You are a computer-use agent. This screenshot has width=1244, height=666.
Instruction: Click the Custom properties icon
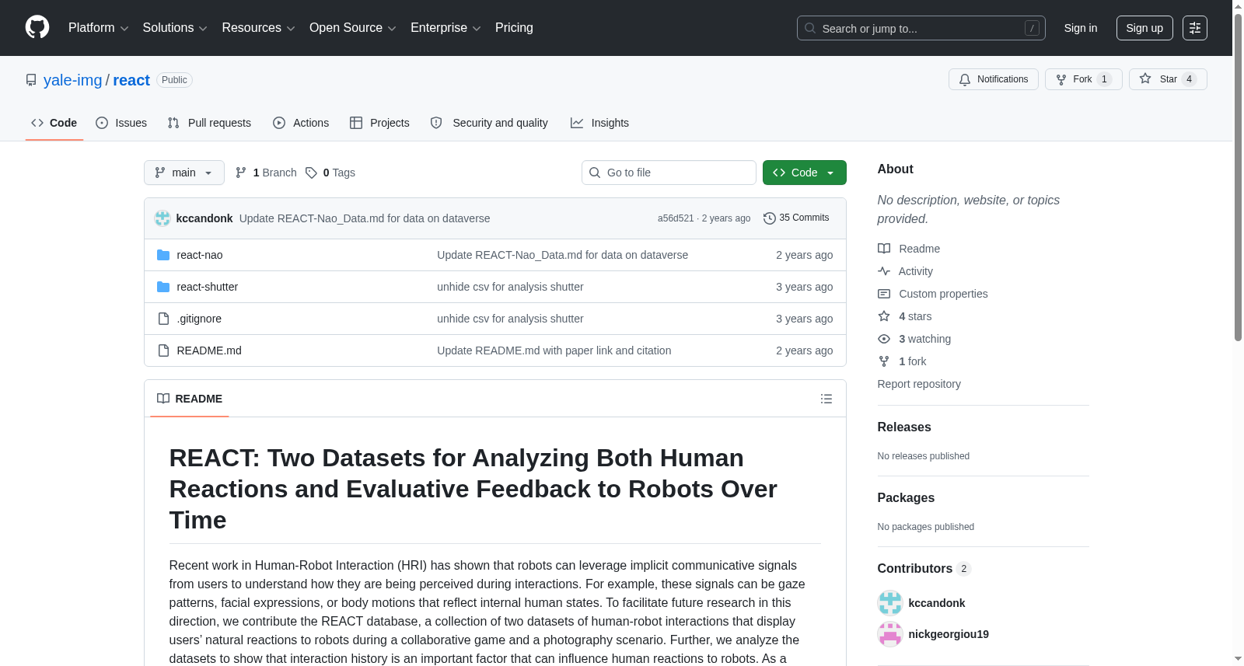click(884, 294)
